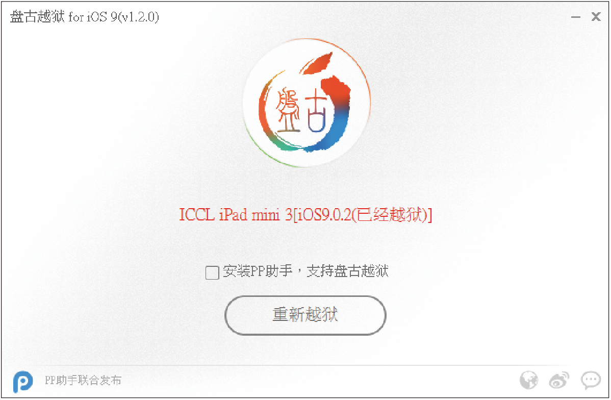The image size is (611, 400).
Task: Click the 支持盘古越狱 label portion
Action: tap(348, 271)
